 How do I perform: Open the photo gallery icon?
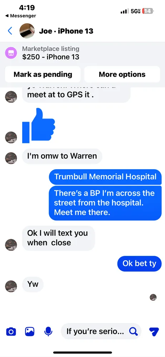pos(30,332)
